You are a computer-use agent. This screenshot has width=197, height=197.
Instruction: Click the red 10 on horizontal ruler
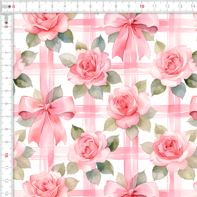coord(142,6)
